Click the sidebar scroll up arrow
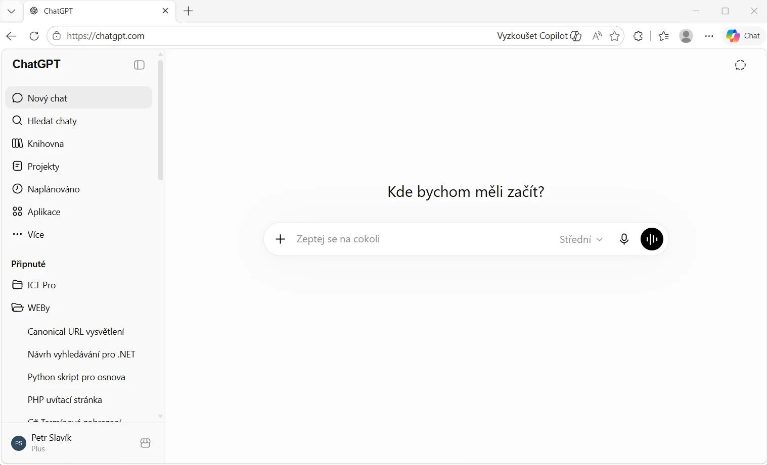 click(160, 55)
